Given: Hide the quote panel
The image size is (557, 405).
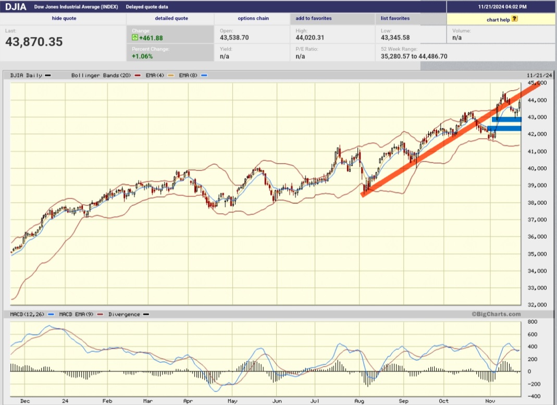Looking at the screenshot, I should point(64,18).
